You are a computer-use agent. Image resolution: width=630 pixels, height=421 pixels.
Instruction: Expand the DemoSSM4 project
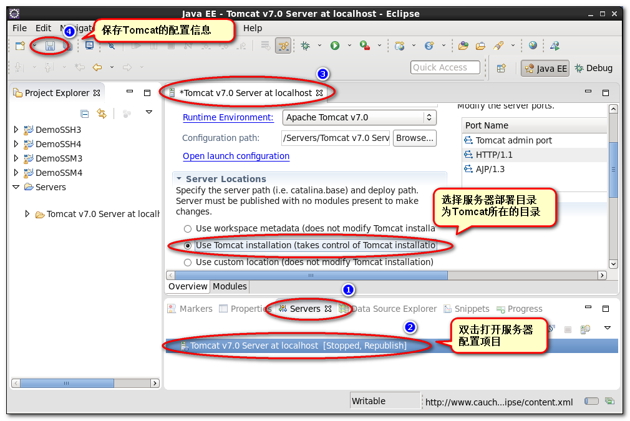pyautogui.click(x=16, y=173)
